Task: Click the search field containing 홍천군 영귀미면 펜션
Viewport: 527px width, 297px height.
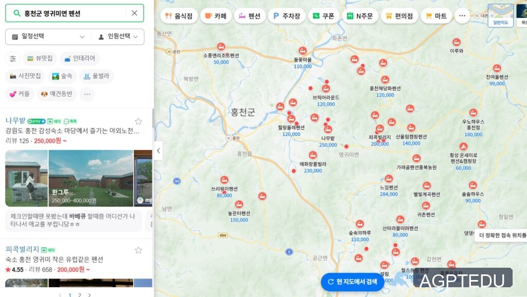Action: [x=74, y=13]
